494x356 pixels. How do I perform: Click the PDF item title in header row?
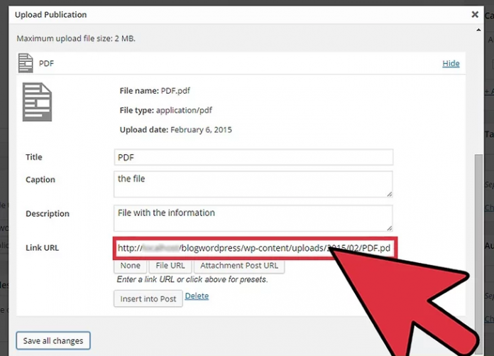point(46,63)
